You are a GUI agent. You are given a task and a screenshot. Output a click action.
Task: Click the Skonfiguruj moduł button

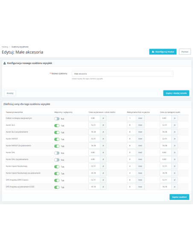coord(163,52)
